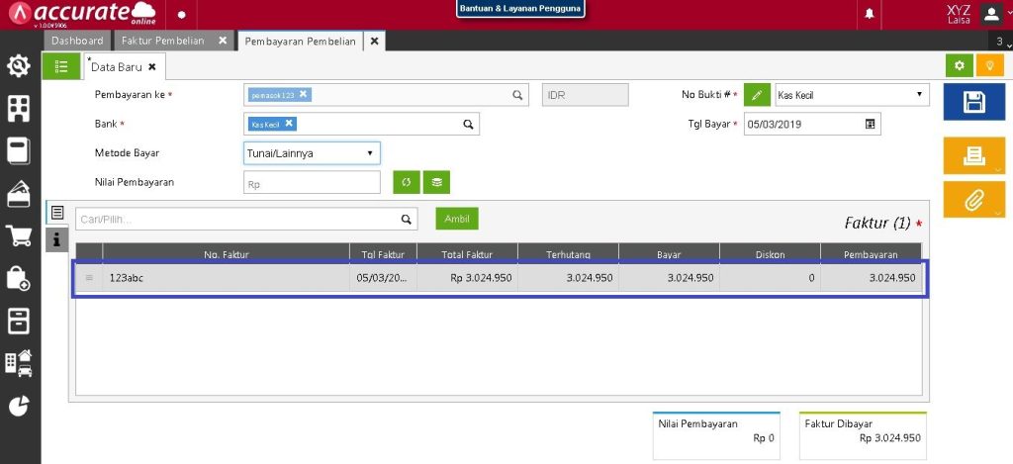Open the reports pie chart icon

pos(19,406)
